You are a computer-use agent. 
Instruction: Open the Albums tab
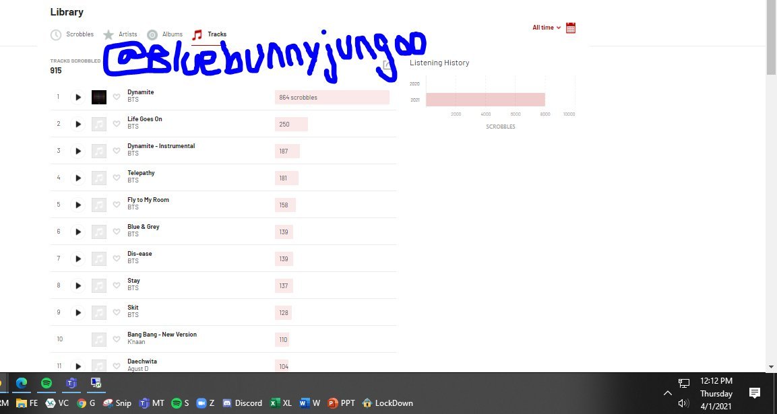(165, 34)
